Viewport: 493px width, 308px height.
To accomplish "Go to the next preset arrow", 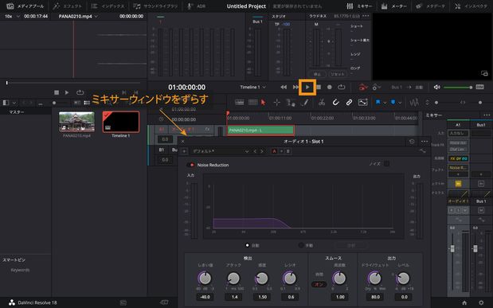I will click(262, 151).
